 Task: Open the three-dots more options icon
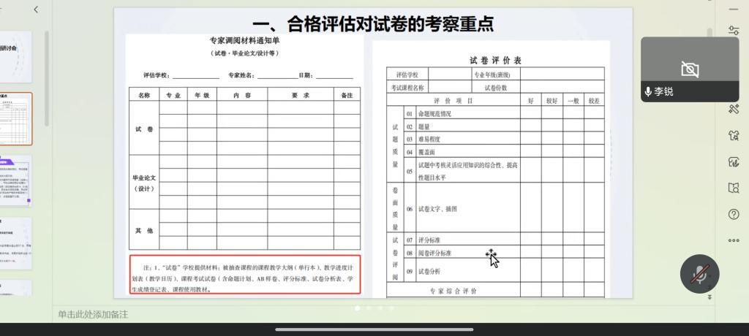click(x=734, y=240)
